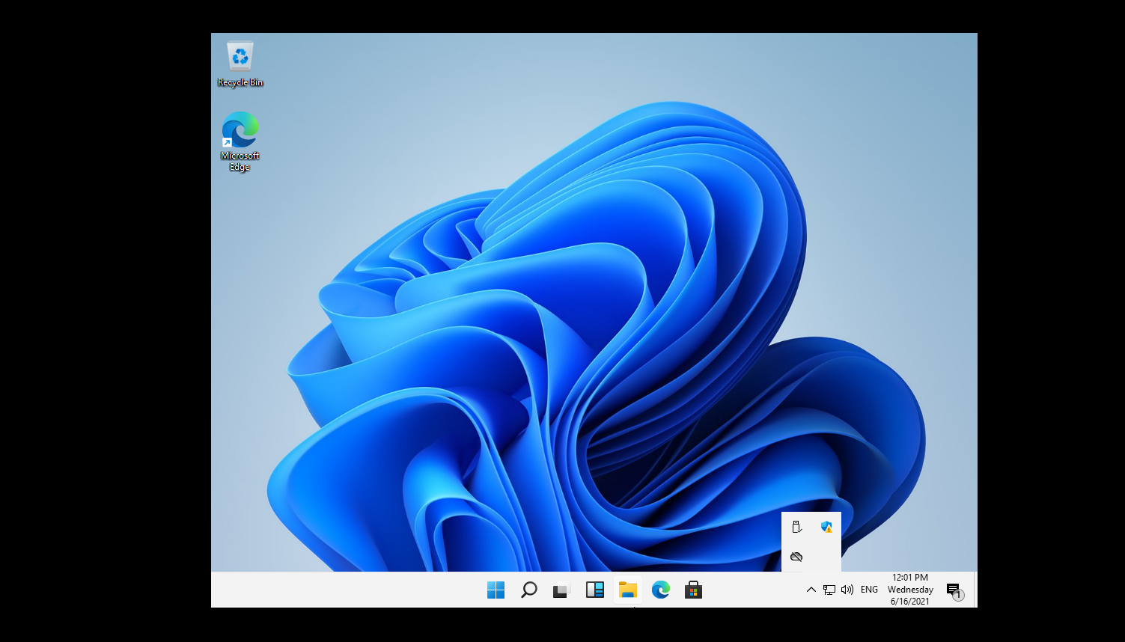
Task: Click the Safely Remove Hardware tray icon
Action: [796, 526]
